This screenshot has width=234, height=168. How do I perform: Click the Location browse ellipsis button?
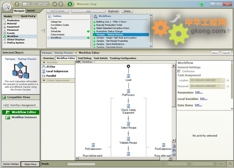pos(223,80)
